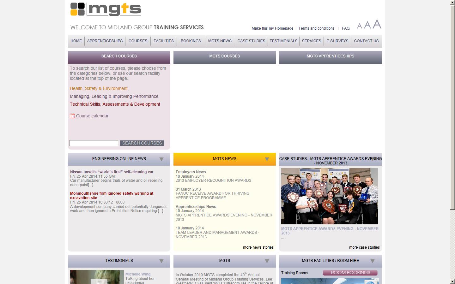Click the MGTS logo
Screen dimensions: 455x284
106,9
